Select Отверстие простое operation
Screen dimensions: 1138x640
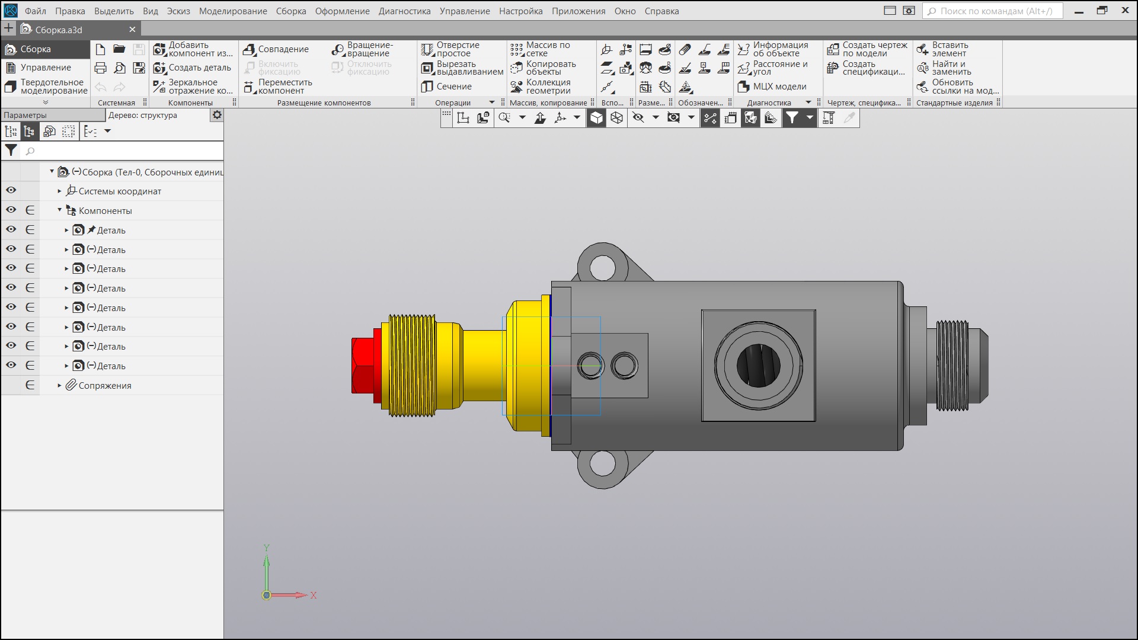[450, 49]
